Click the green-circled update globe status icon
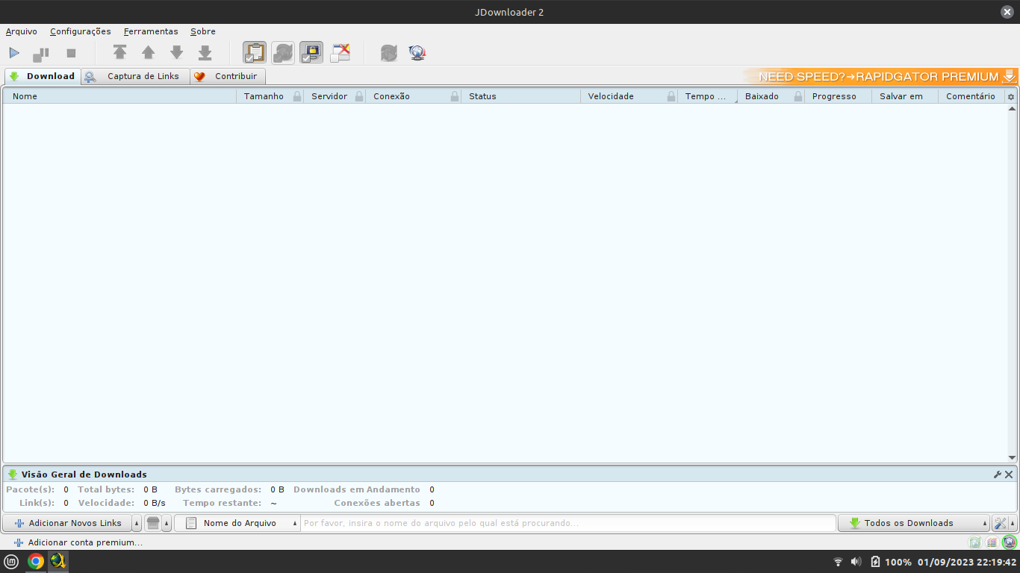This screenshot has width=1020, height=573. pos(1010,542)
